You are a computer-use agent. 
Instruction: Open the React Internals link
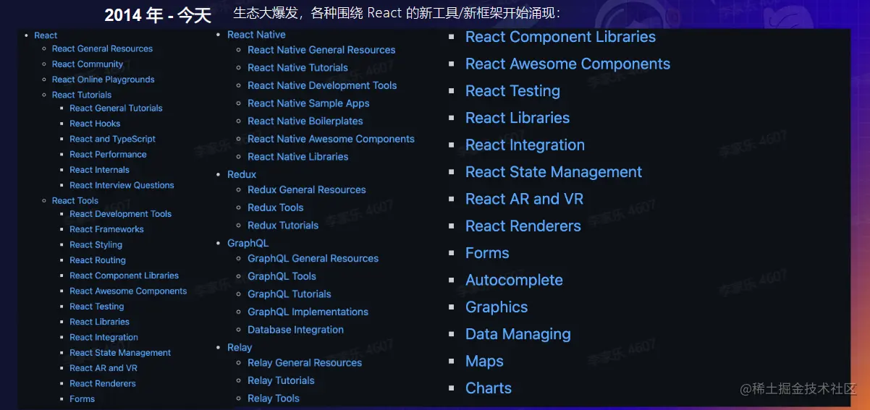pyautogui.click(x=99, y=170)
